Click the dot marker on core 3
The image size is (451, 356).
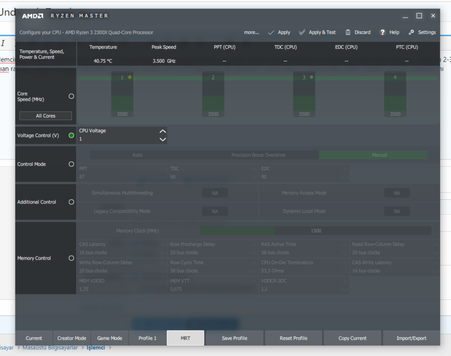311,77
